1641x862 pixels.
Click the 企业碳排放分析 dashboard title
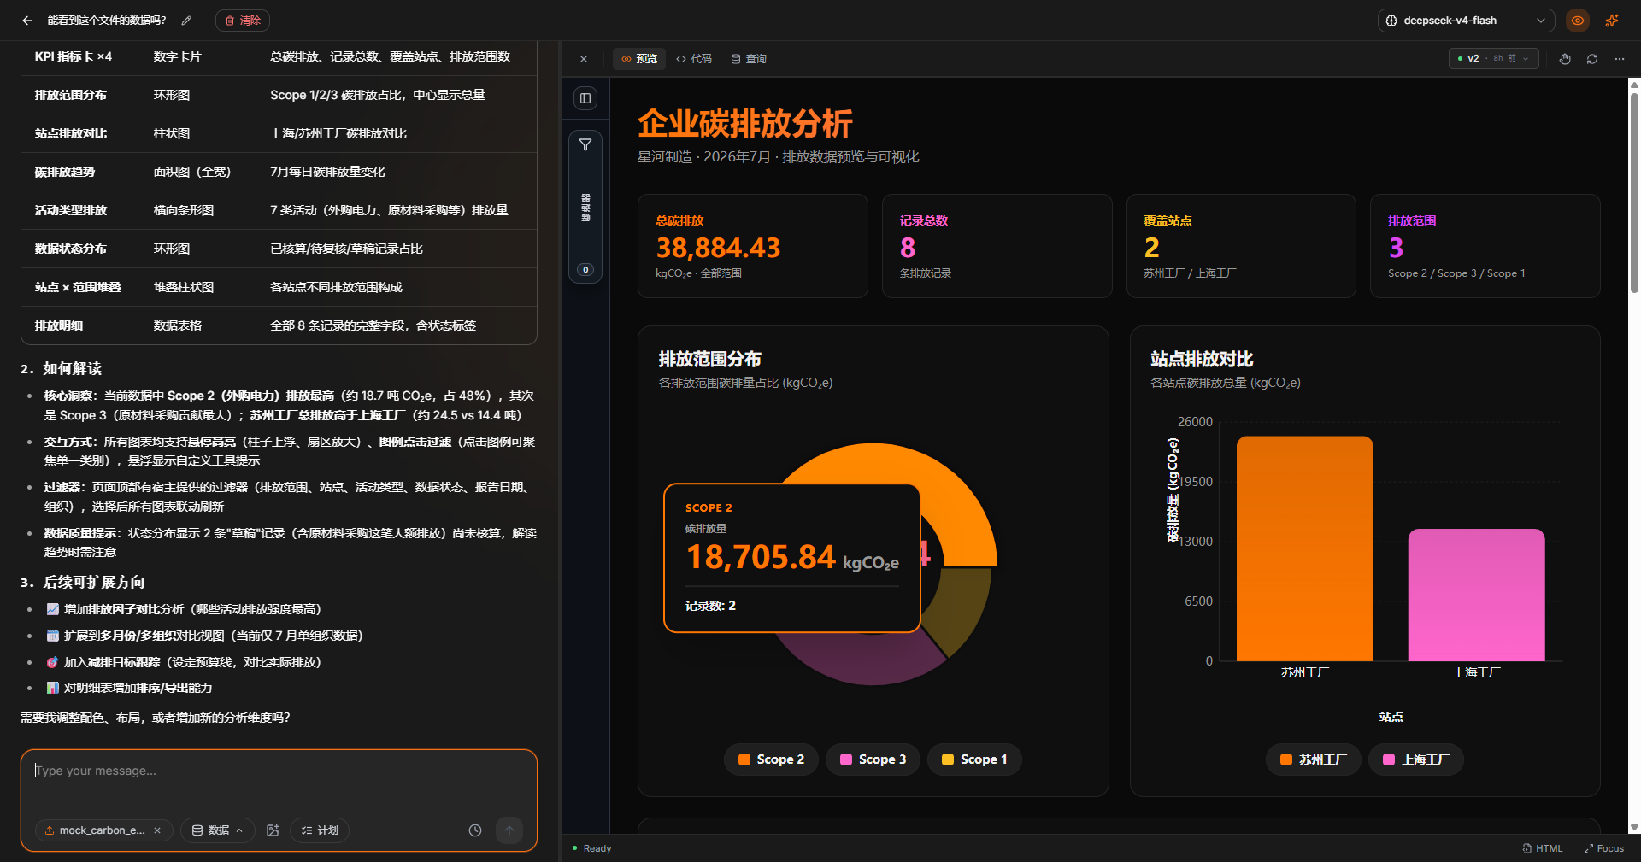745,124
